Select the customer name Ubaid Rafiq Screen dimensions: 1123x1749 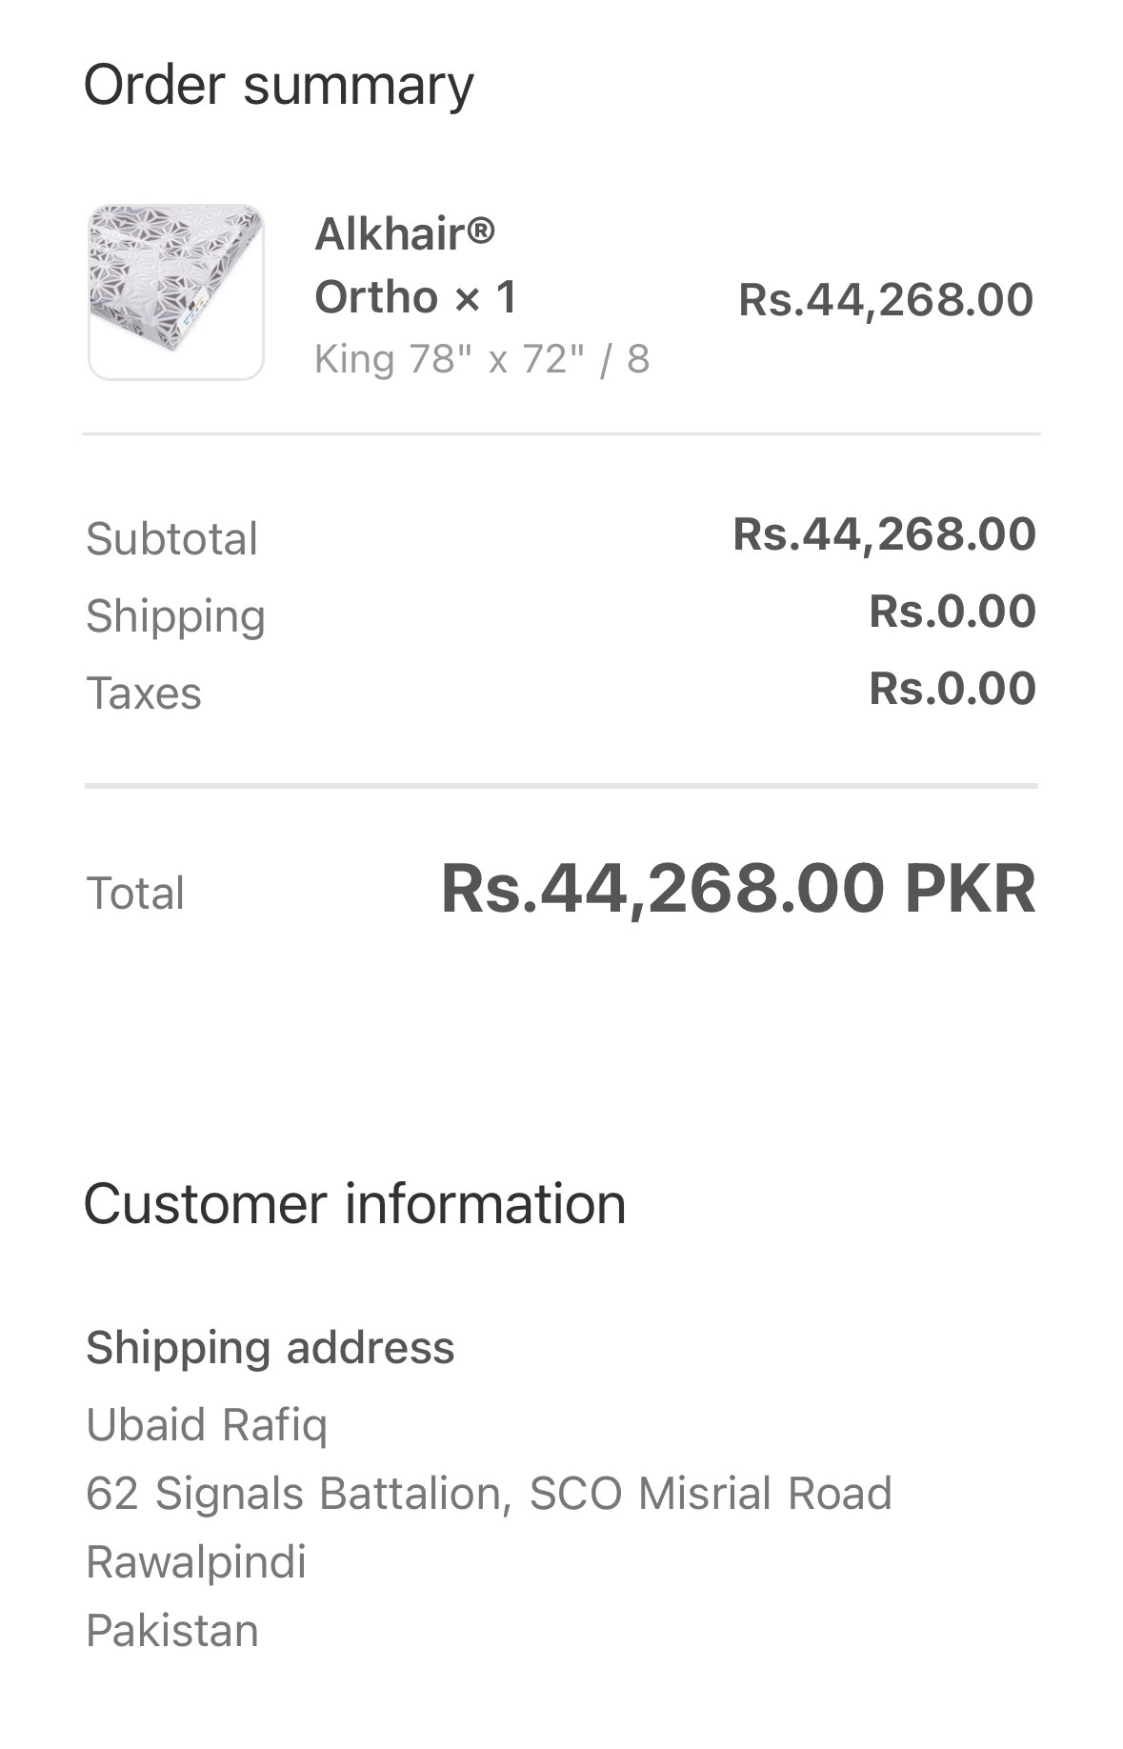207,1425
